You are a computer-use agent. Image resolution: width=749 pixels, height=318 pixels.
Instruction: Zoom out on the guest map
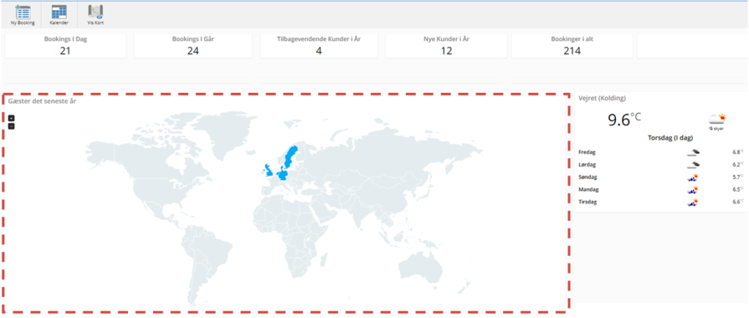(11, 126)
